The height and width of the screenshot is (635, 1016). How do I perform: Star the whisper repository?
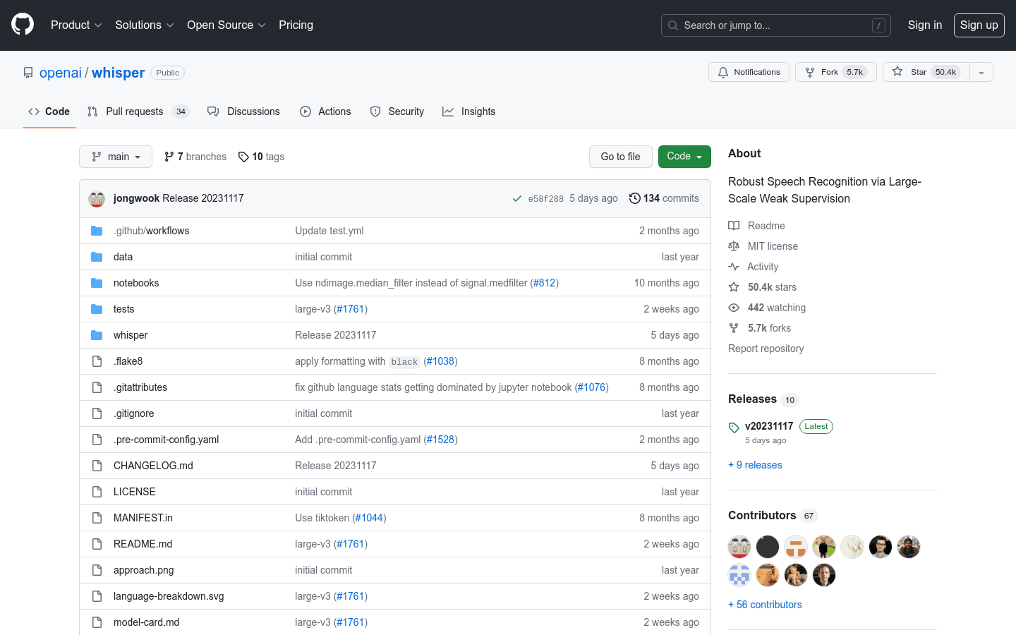click(917, 72)
